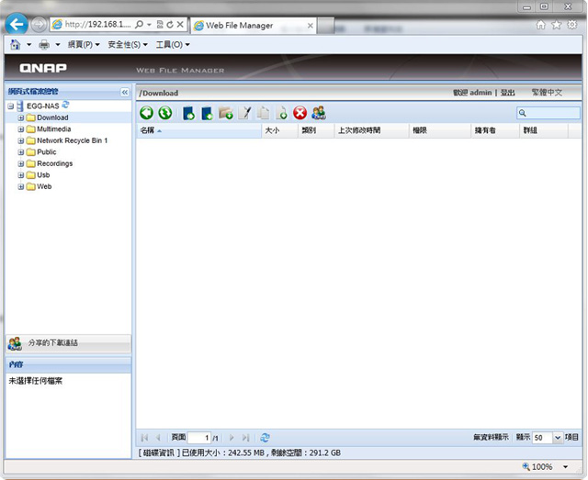Screen dimensions: 588x480
Task: Expand the Multimedia folder tree node
Action: coord(21,129)
